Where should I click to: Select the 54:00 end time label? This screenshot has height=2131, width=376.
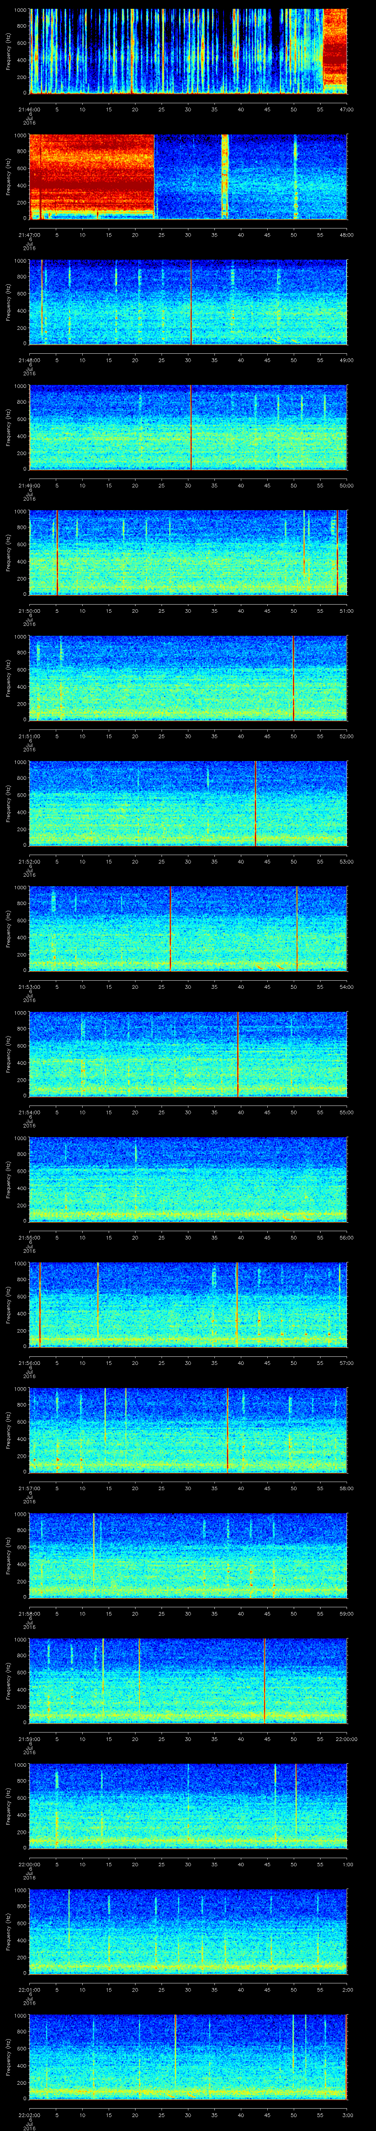(x=346, y=987)
